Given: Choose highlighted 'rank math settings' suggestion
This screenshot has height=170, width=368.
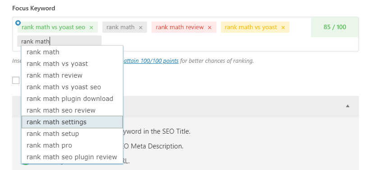Looking at the screenshot, I should click(x=72, y=122).
